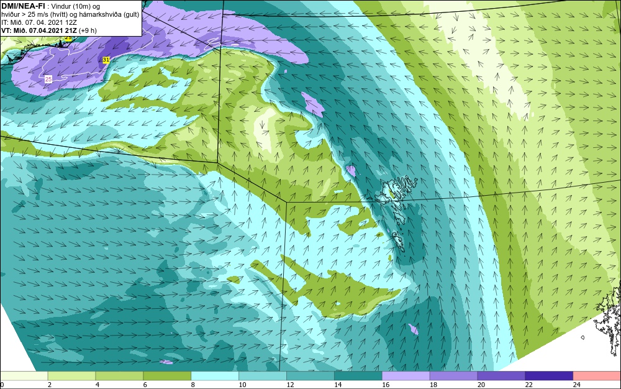
Task: Click the legend scale number 20
Action: coord(481,385)
